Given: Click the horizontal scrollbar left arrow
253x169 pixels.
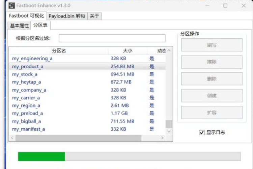Looking at the screenshot, I should (12, 138).
